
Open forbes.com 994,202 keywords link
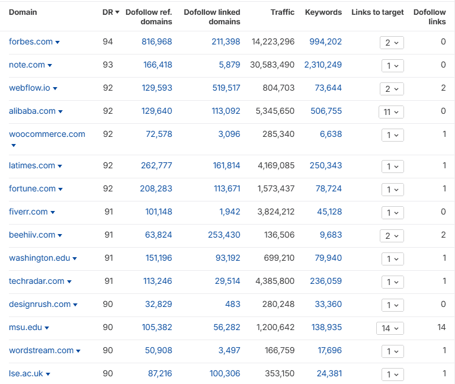pos(326,41)
